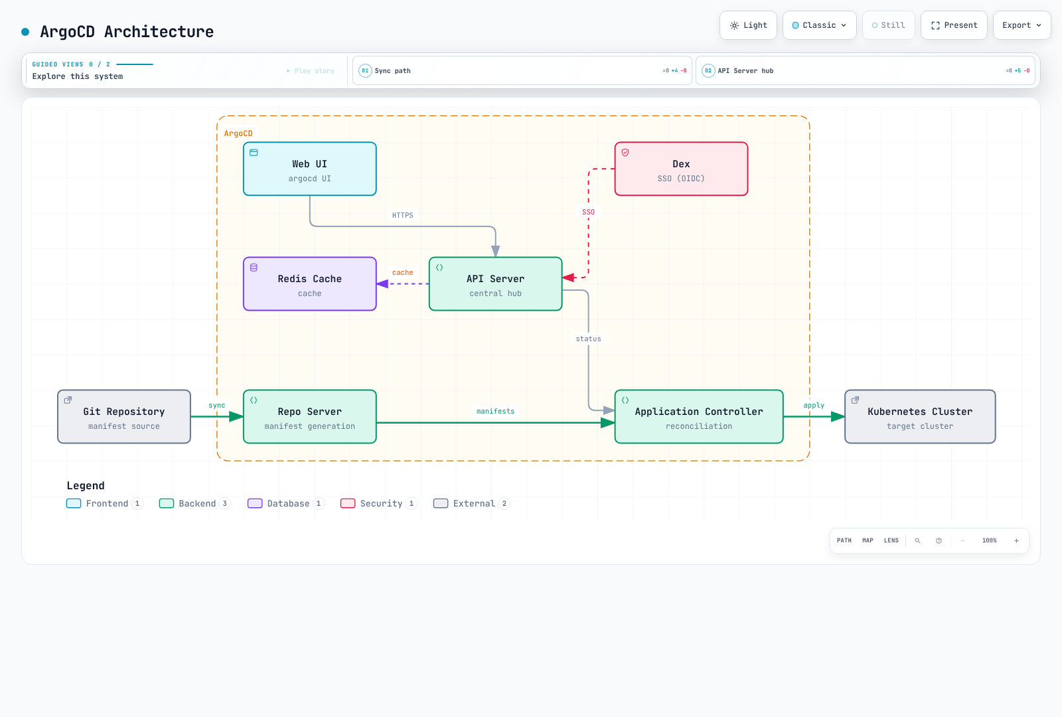
Task: Select the API Server node title
Action: pyautogui.click(x=496, y=279)
